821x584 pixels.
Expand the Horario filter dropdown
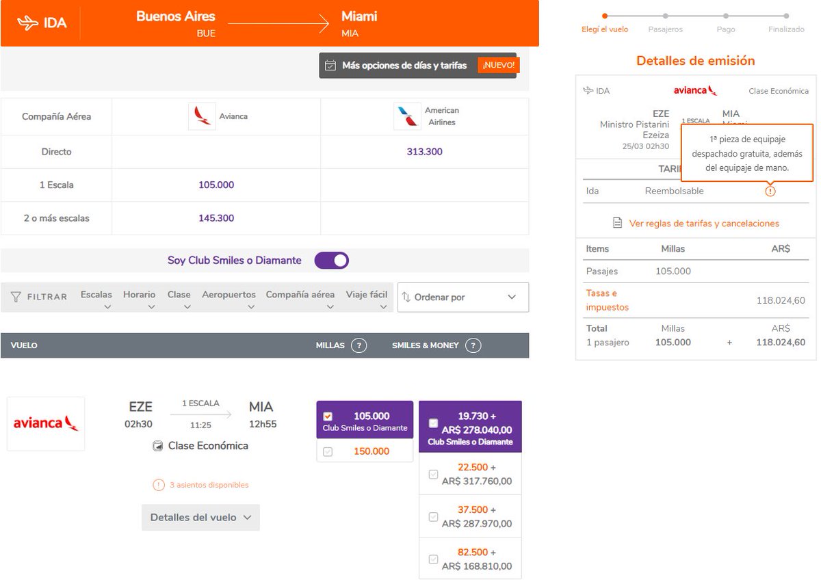point(140,299)
